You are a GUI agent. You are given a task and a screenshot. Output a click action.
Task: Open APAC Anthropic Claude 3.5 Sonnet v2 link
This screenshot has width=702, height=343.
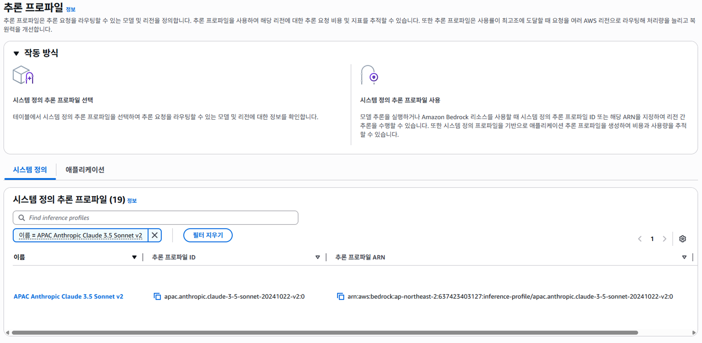tap(69, 296)
